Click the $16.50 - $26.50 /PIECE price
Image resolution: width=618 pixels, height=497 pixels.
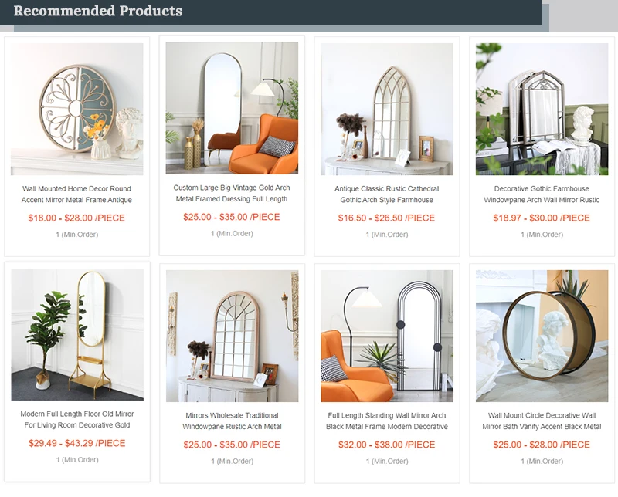386,218
